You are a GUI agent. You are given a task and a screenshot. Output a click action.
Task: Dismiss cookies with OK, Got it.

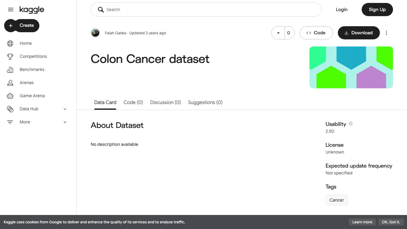pos(391,222)
